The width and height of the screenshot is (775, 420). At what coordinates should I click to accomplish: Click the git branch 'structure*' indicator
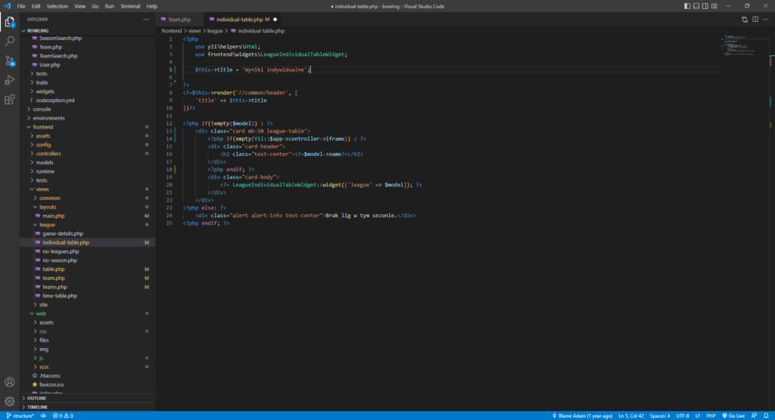[x=20, y=415]
